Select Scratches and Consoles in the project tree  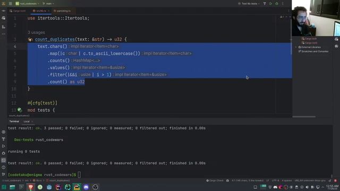313,51
